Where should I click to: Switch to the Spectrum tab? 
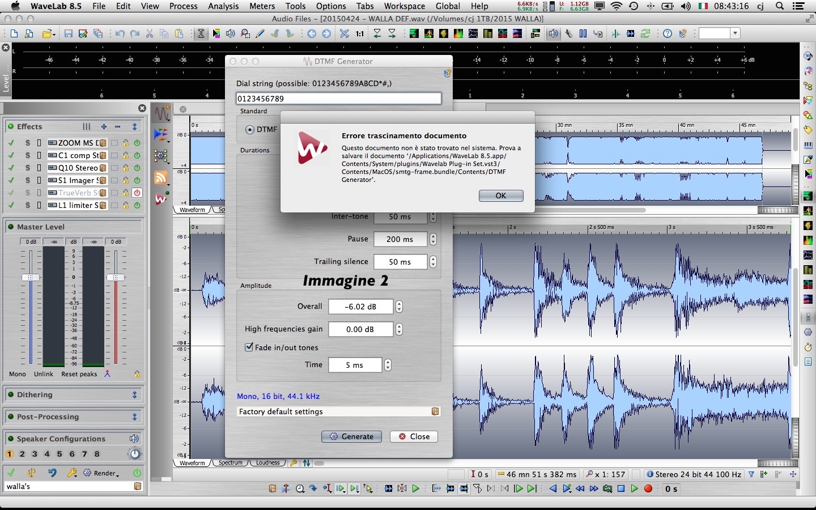230,463
